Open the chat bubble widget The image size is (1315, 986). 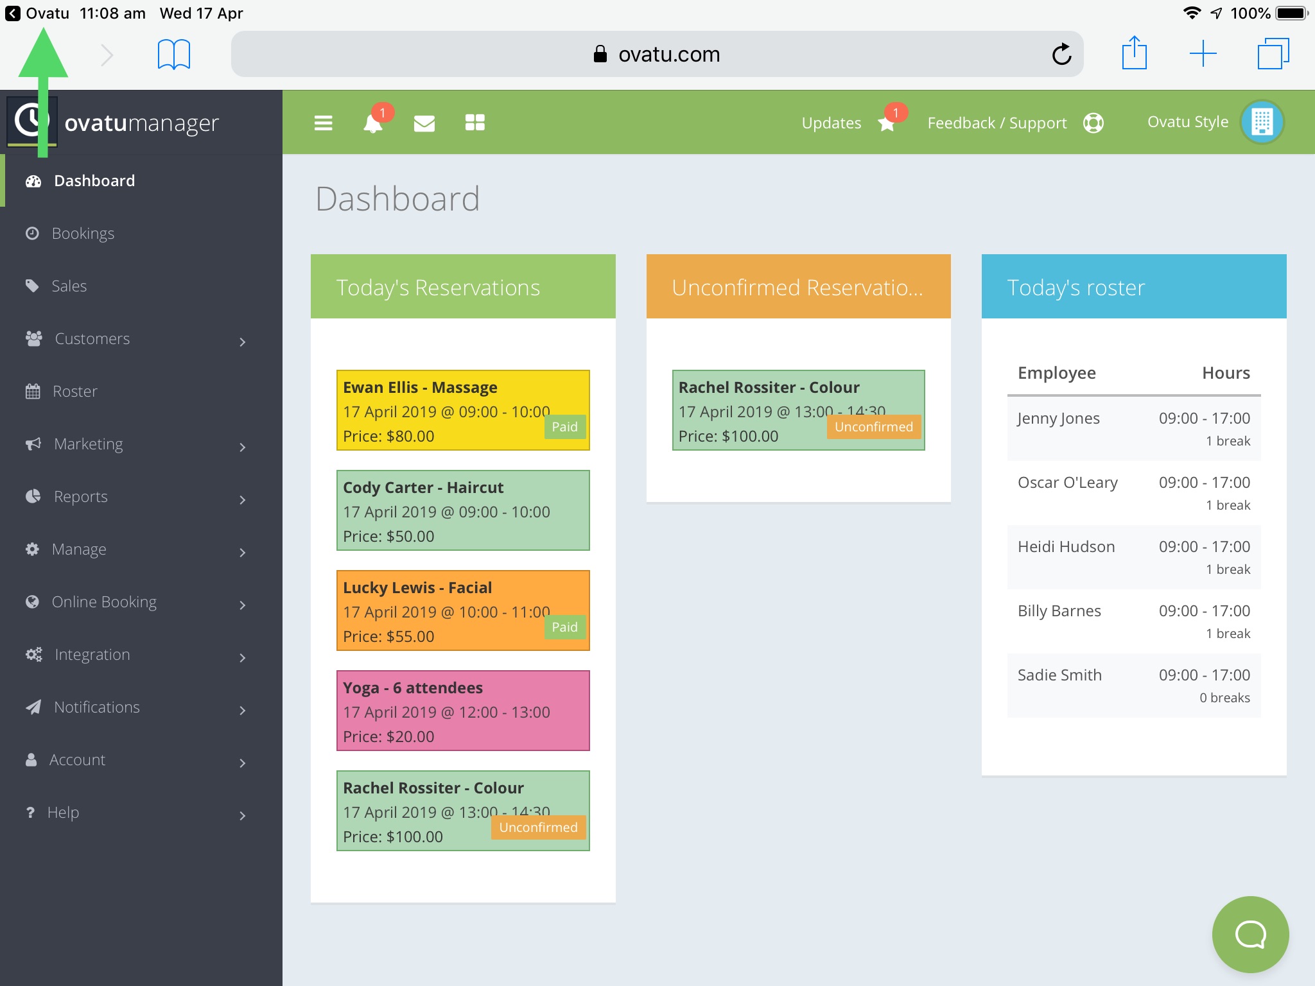click(1250, 934)
